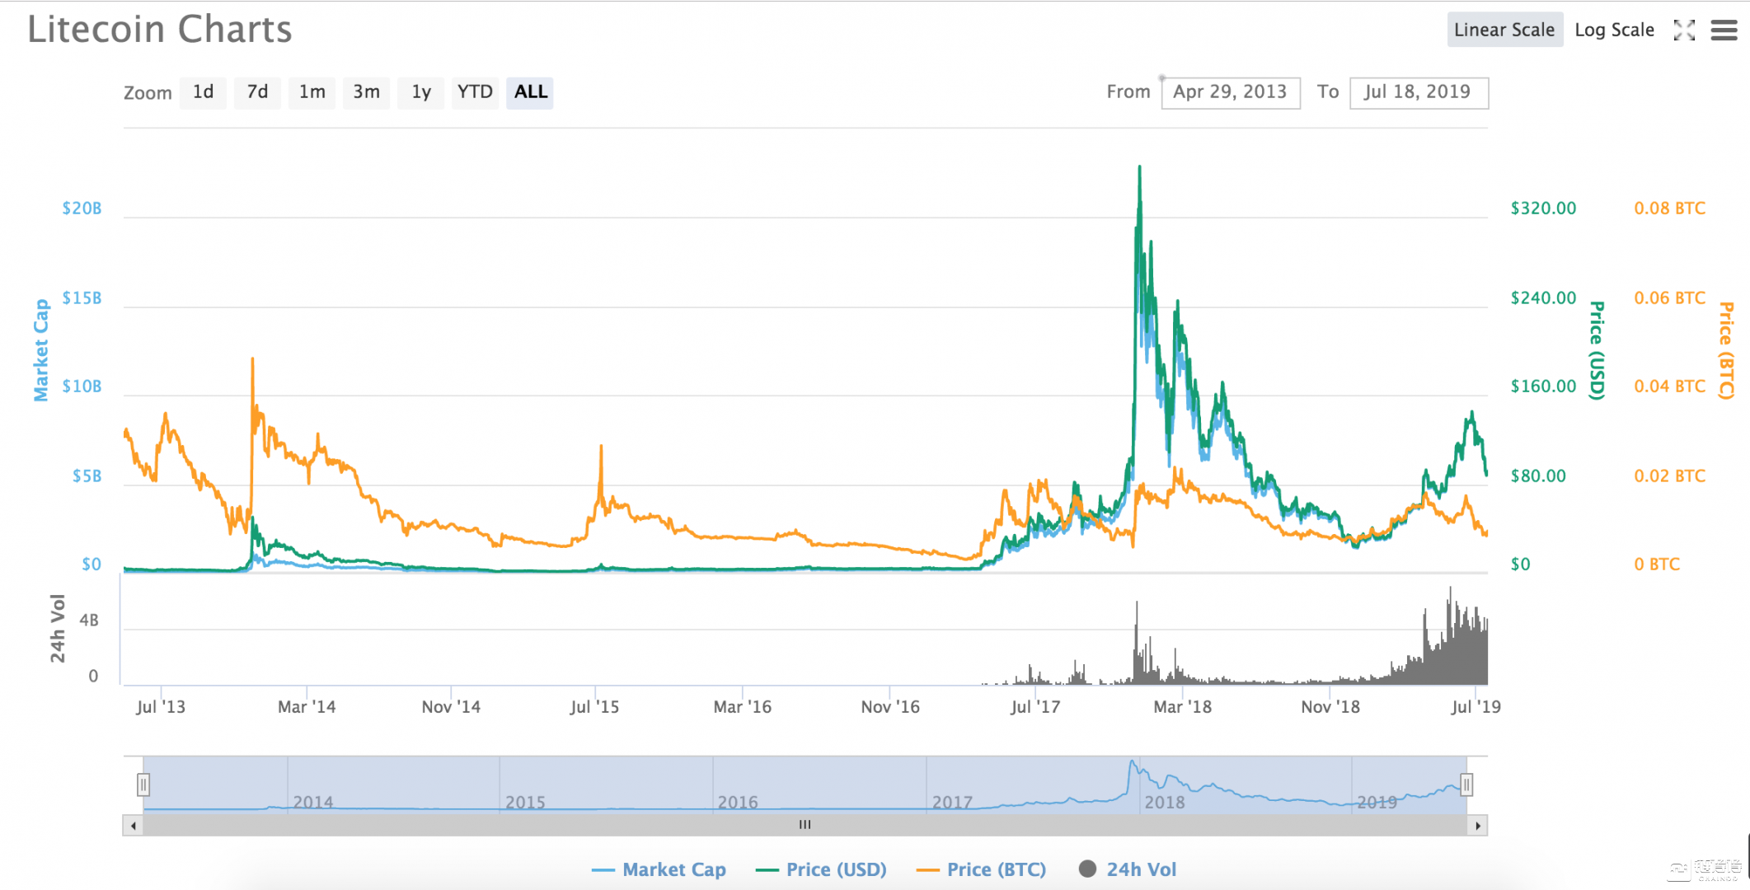Select Linear Scale option
The height and width of the screenshot is (890, 1750).
pyautogui.click(x=1504, y=30)
